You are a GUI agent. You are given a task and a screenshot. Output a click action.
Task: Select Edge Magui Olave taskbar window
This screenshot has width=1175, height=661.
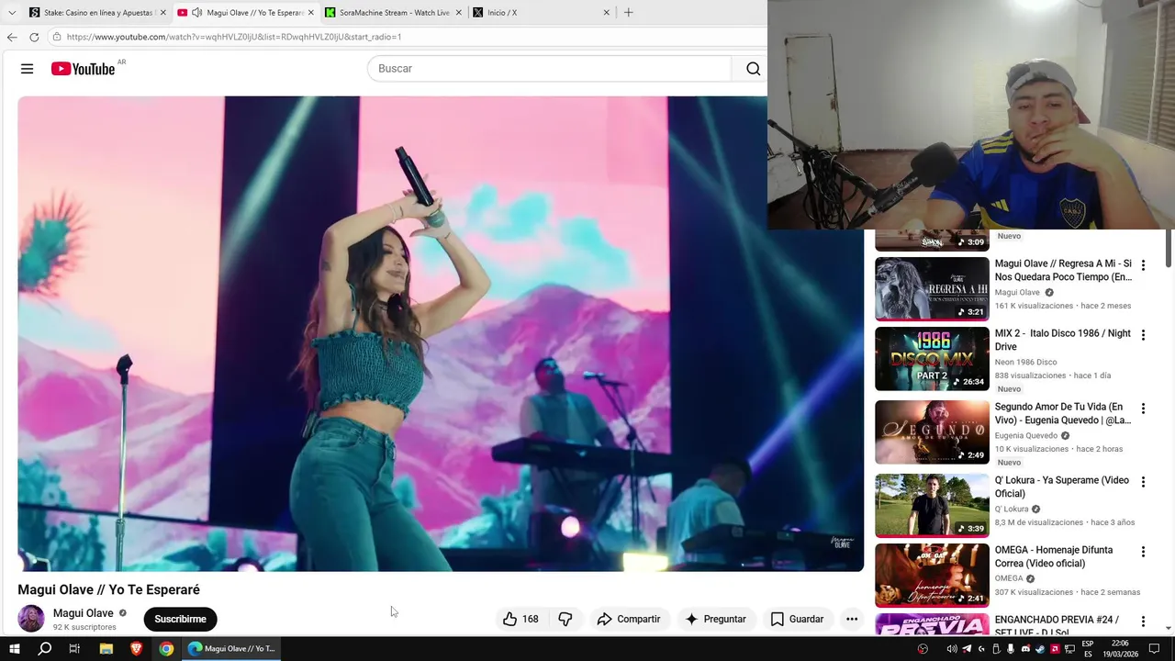231,649
